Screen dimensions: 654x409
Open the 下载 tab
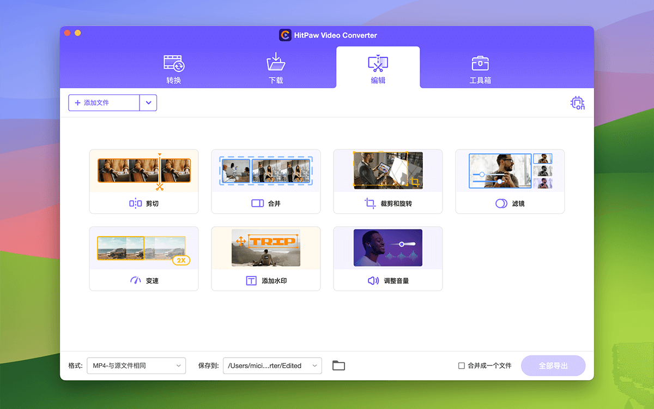coord(276,69)
